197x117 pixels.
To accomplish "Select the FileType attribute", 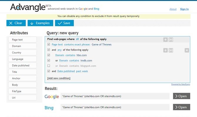I will point(23,91).
